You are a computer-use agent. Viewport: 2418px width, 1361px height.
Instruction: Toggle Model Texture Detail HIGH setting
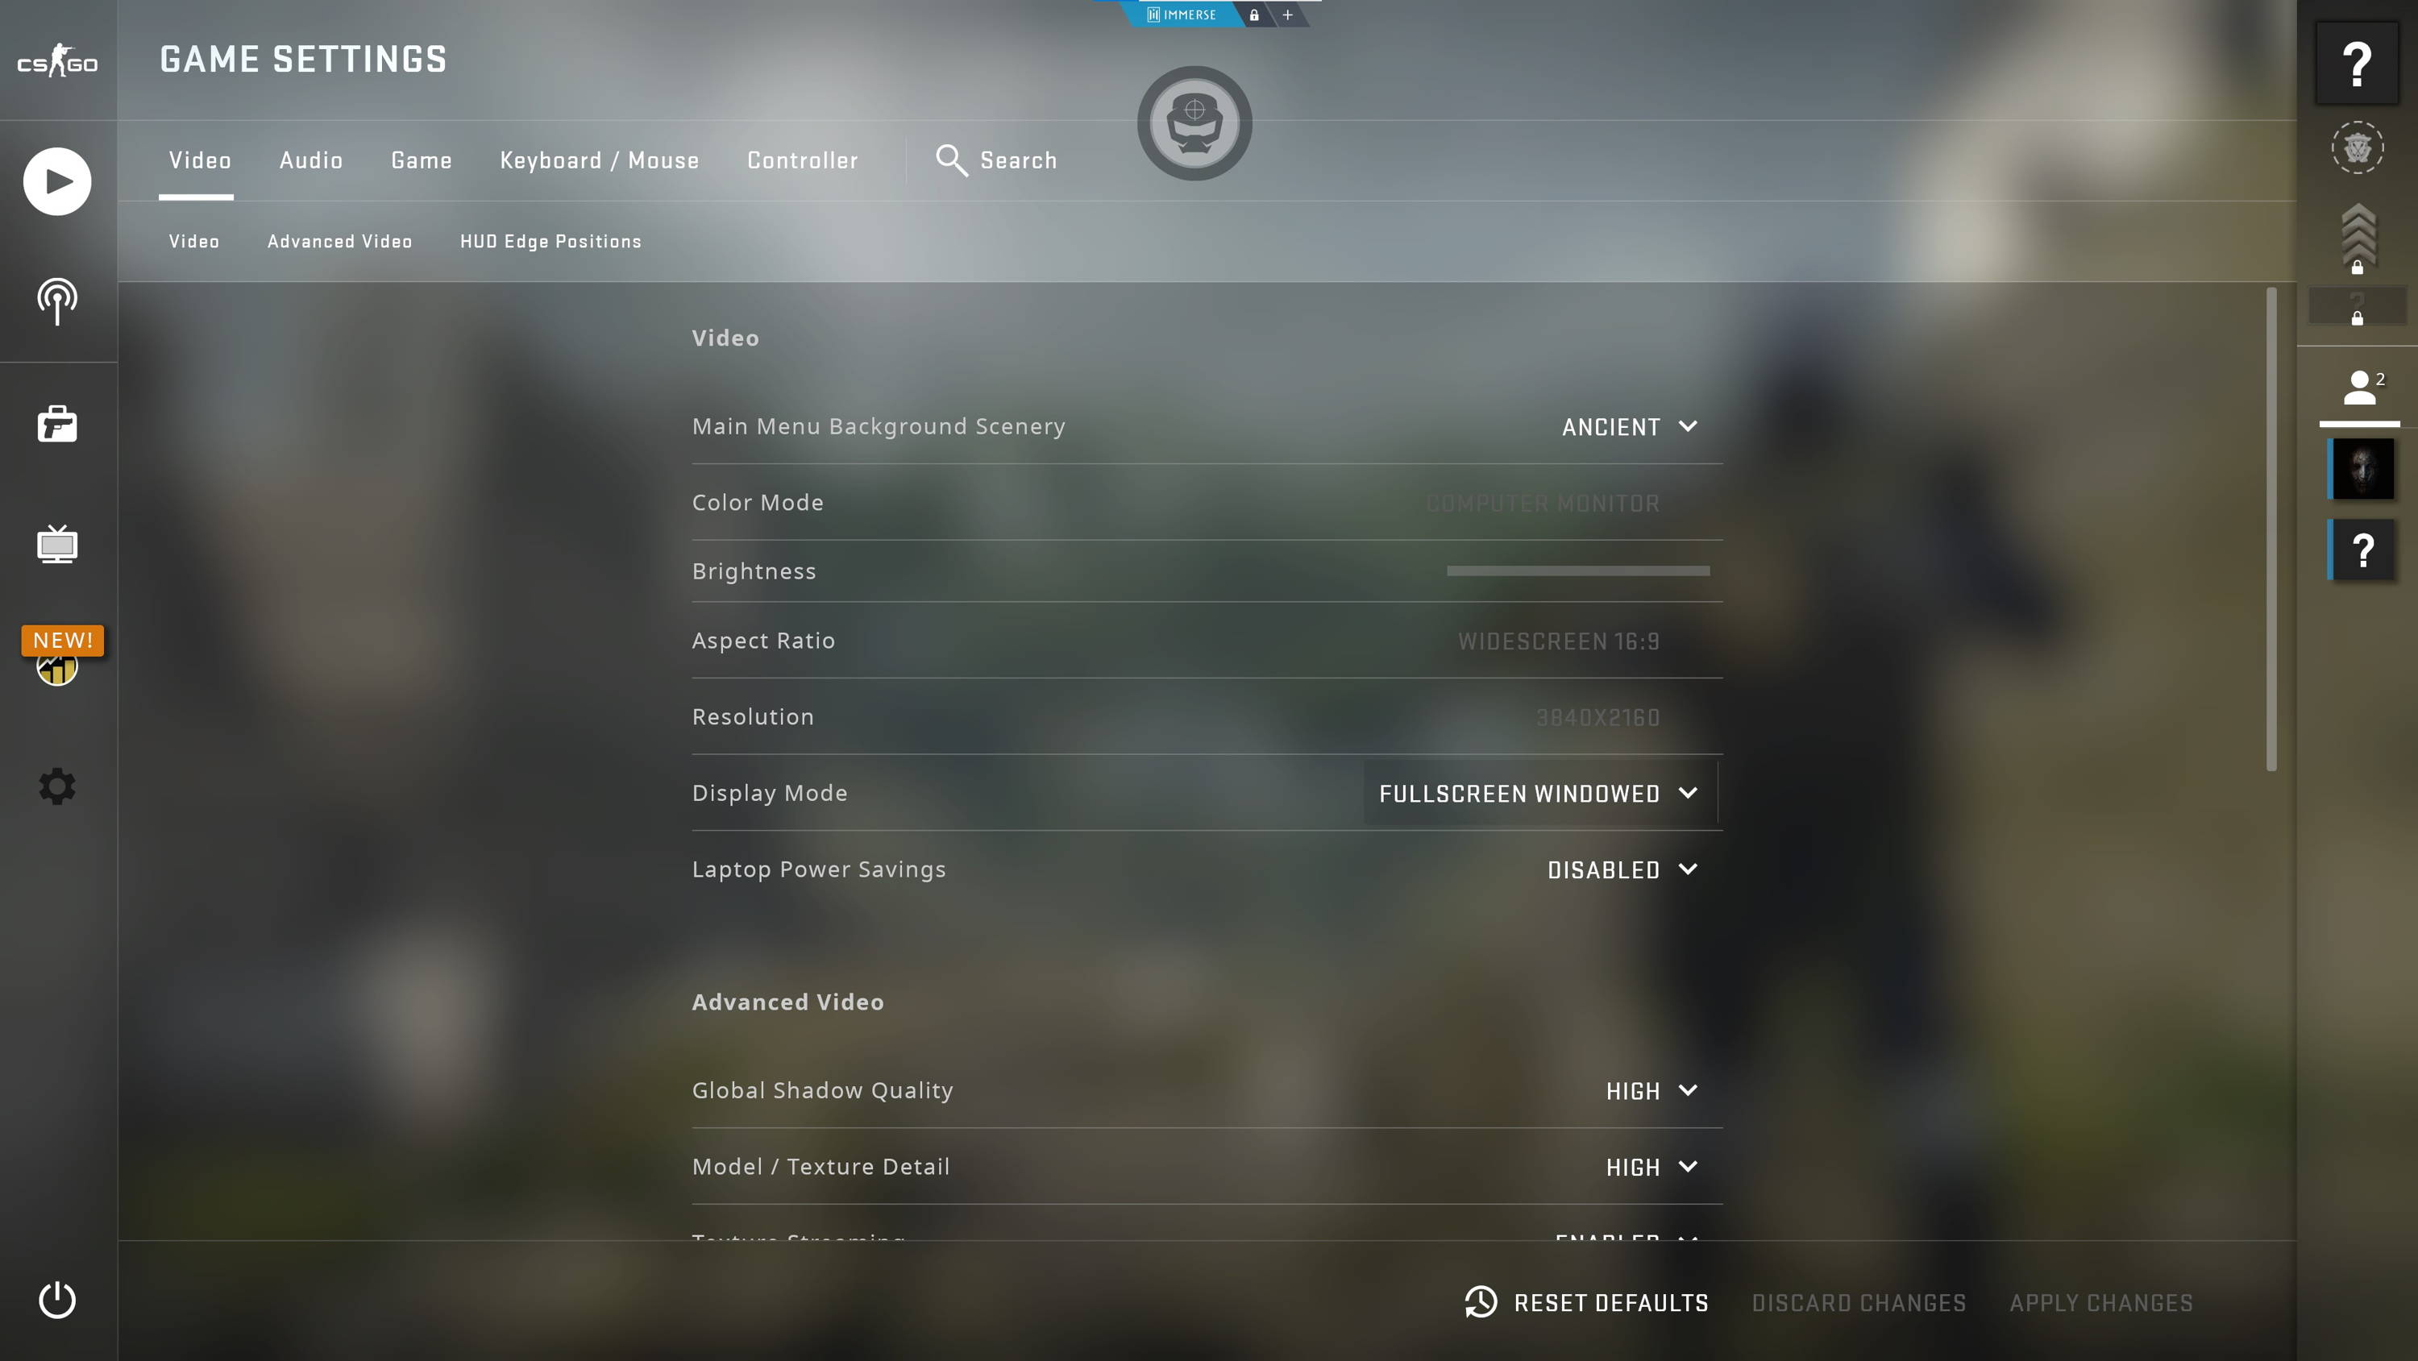[1649, 1167]
